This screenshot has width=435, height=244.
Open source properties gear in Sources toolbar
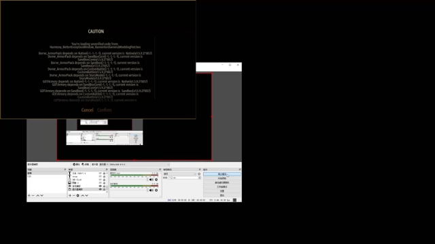[78, 196]
